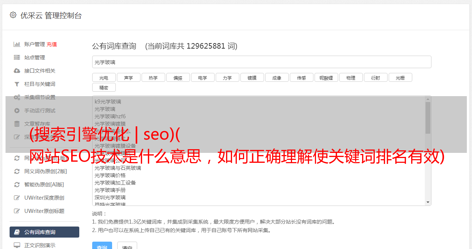Select the 站点管理 server icon
Viewport: 472px width, 249px height.
17,57
